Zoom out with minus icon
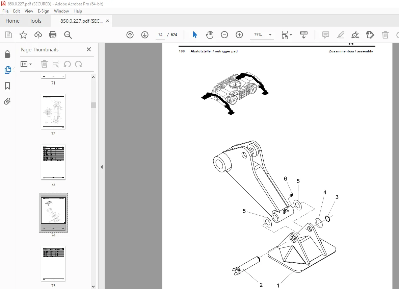The height and width of the screenshot is (289, 399). tap(224, 35)
